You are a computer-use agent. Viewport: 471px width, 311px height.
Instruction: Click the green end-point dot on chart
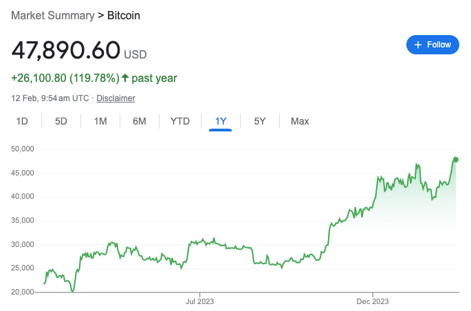[456, 160]
